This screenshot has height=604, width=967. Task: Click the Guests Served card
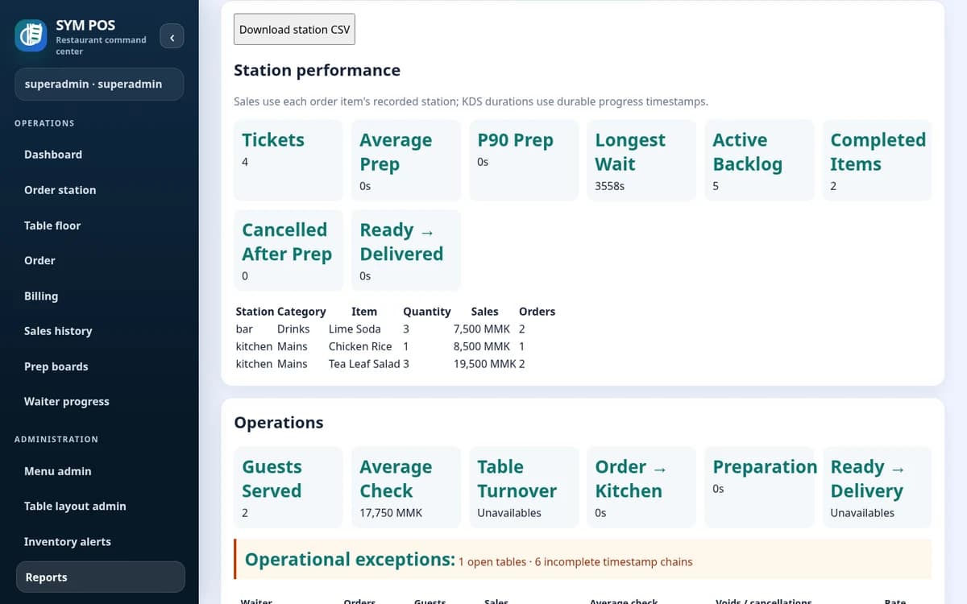pyautogui.click(x=288, y=487)
